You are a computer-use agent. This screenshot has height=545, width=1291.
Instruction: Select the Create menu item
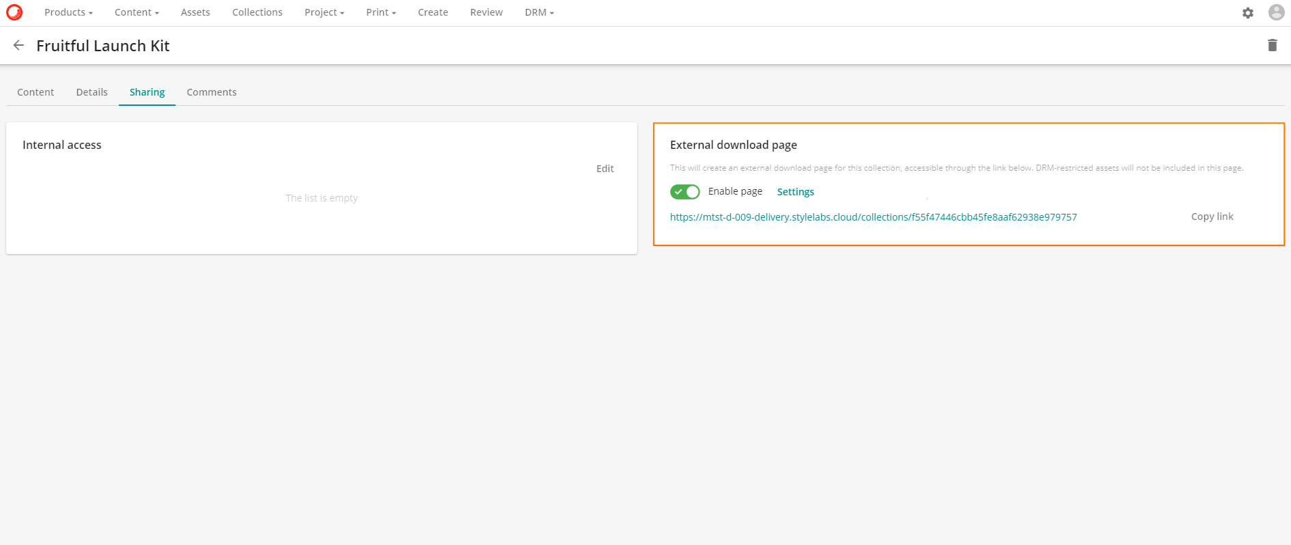433,12
